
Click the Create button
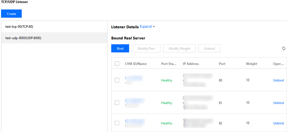point(11,14)
